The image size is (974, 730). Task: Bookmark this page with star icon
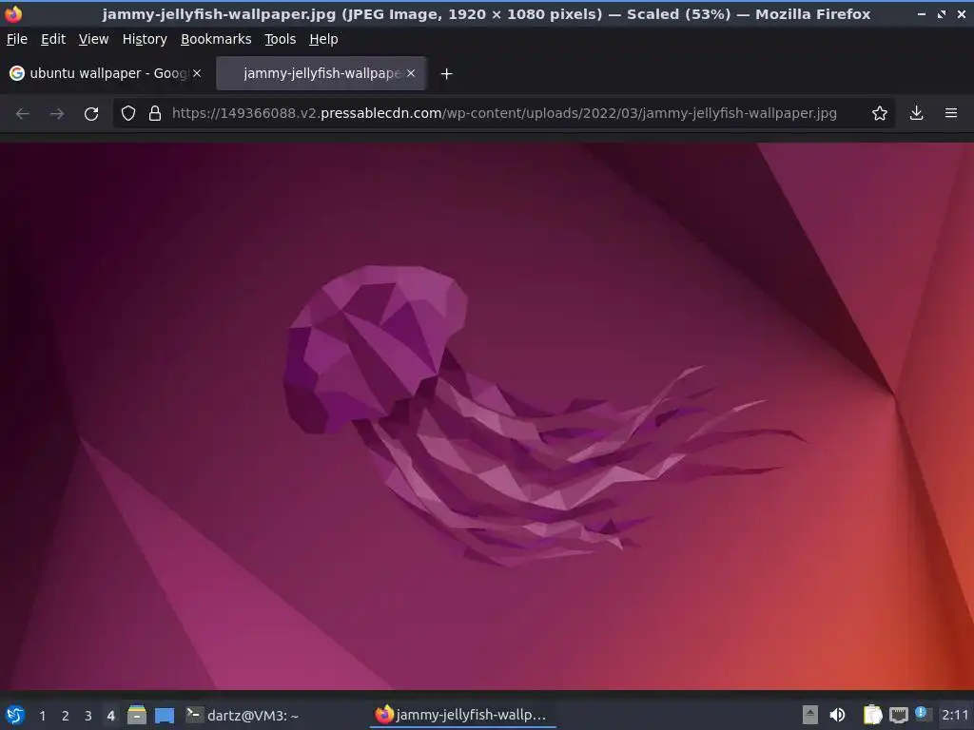click(x=880, y=114)
